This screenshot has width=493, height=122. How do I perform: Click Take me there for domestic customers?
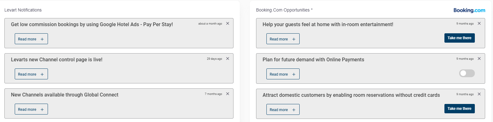(459, 109)
